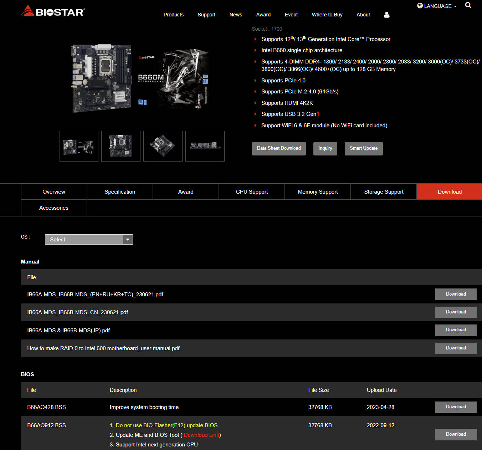The image size is (482, 450).
Task: Click the Data Sheet Download button
Action: pyautogui.click(x=279, y=148)
